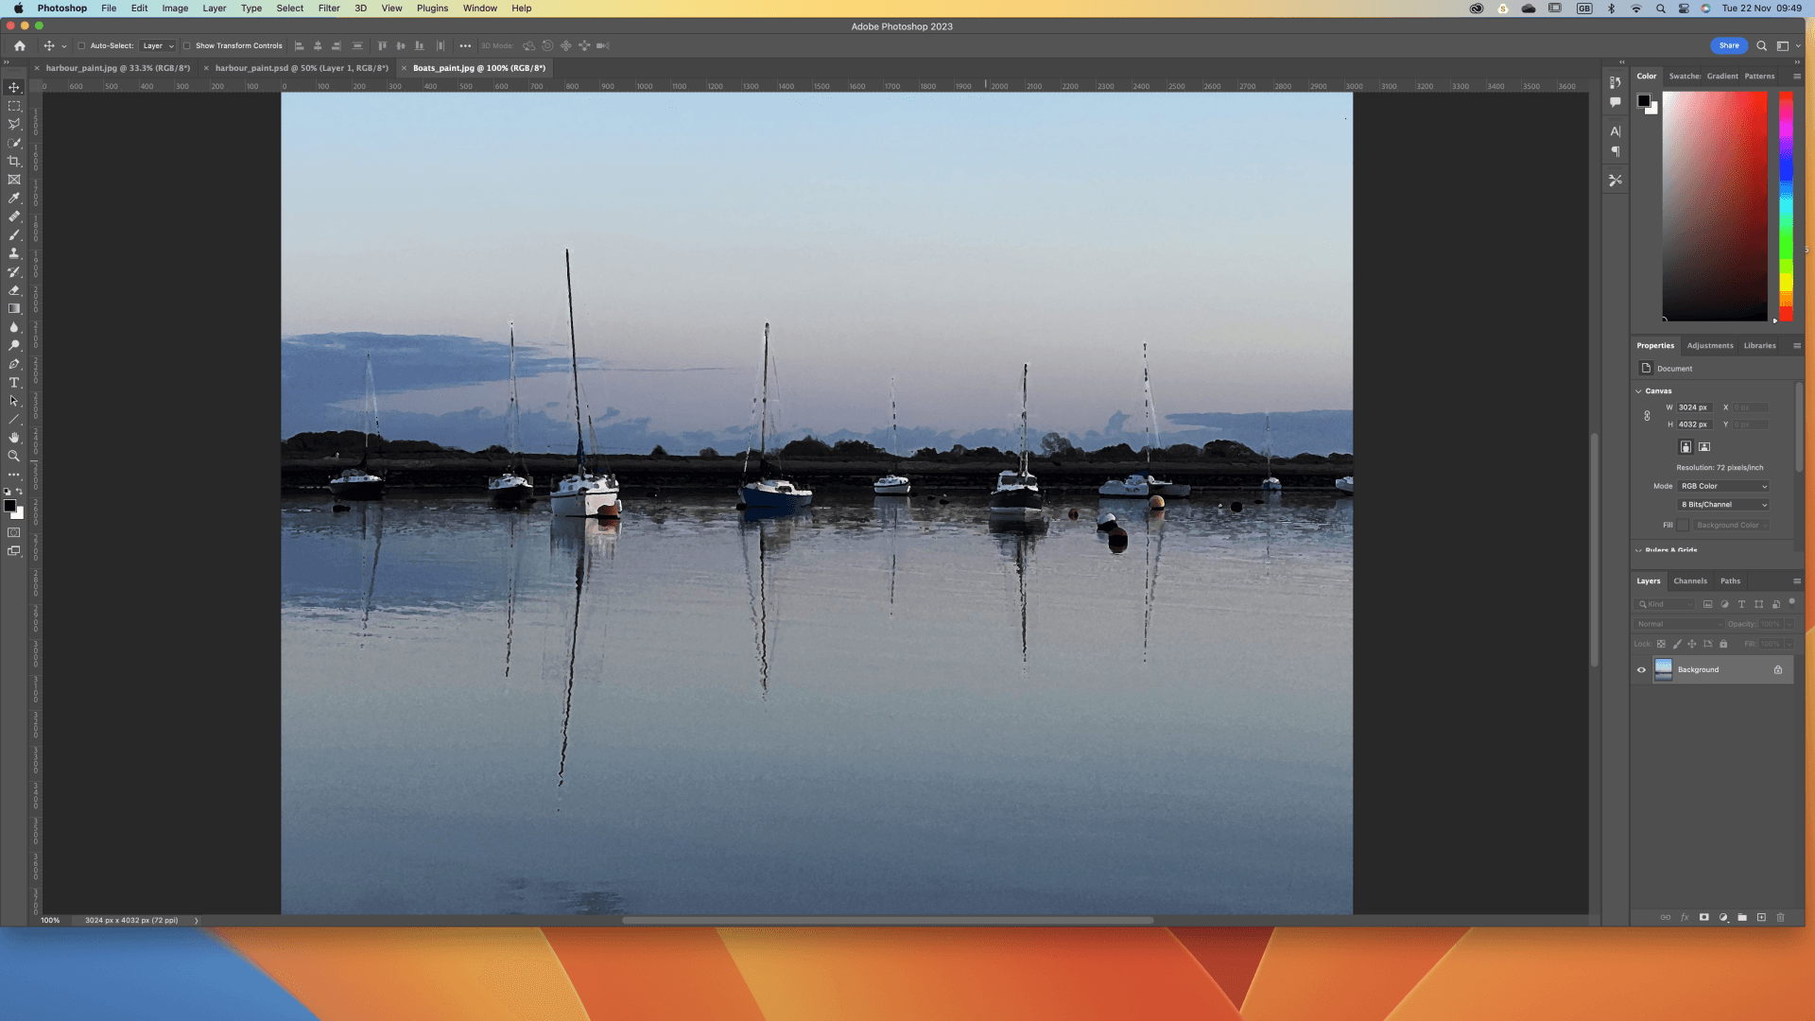Add a layer mask icon
This screenshot has width=1815, height=1021.
[1703, 918]
